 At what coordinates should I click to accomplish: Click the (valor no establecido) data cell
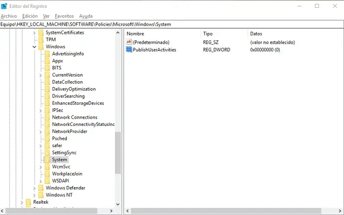(272, 42)
